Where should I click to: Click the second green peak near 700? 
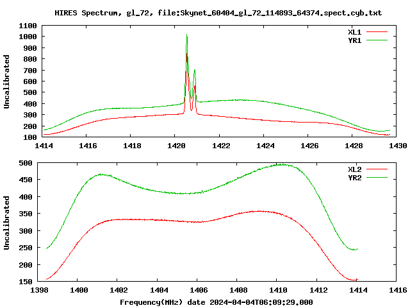tap(195, 70)
